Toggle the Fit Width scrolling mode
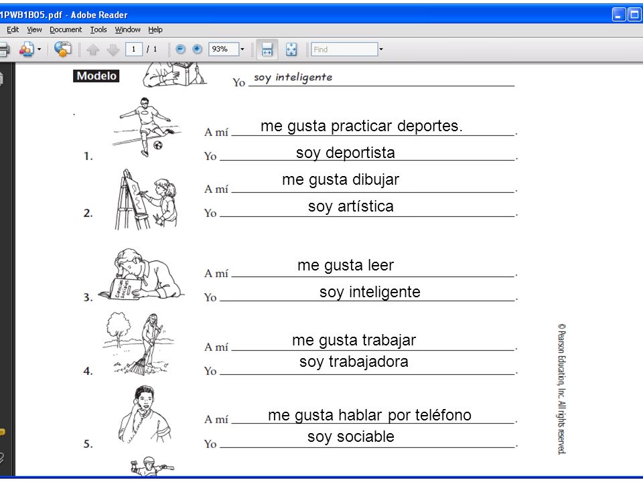The image size is (643, 482). 267,50
